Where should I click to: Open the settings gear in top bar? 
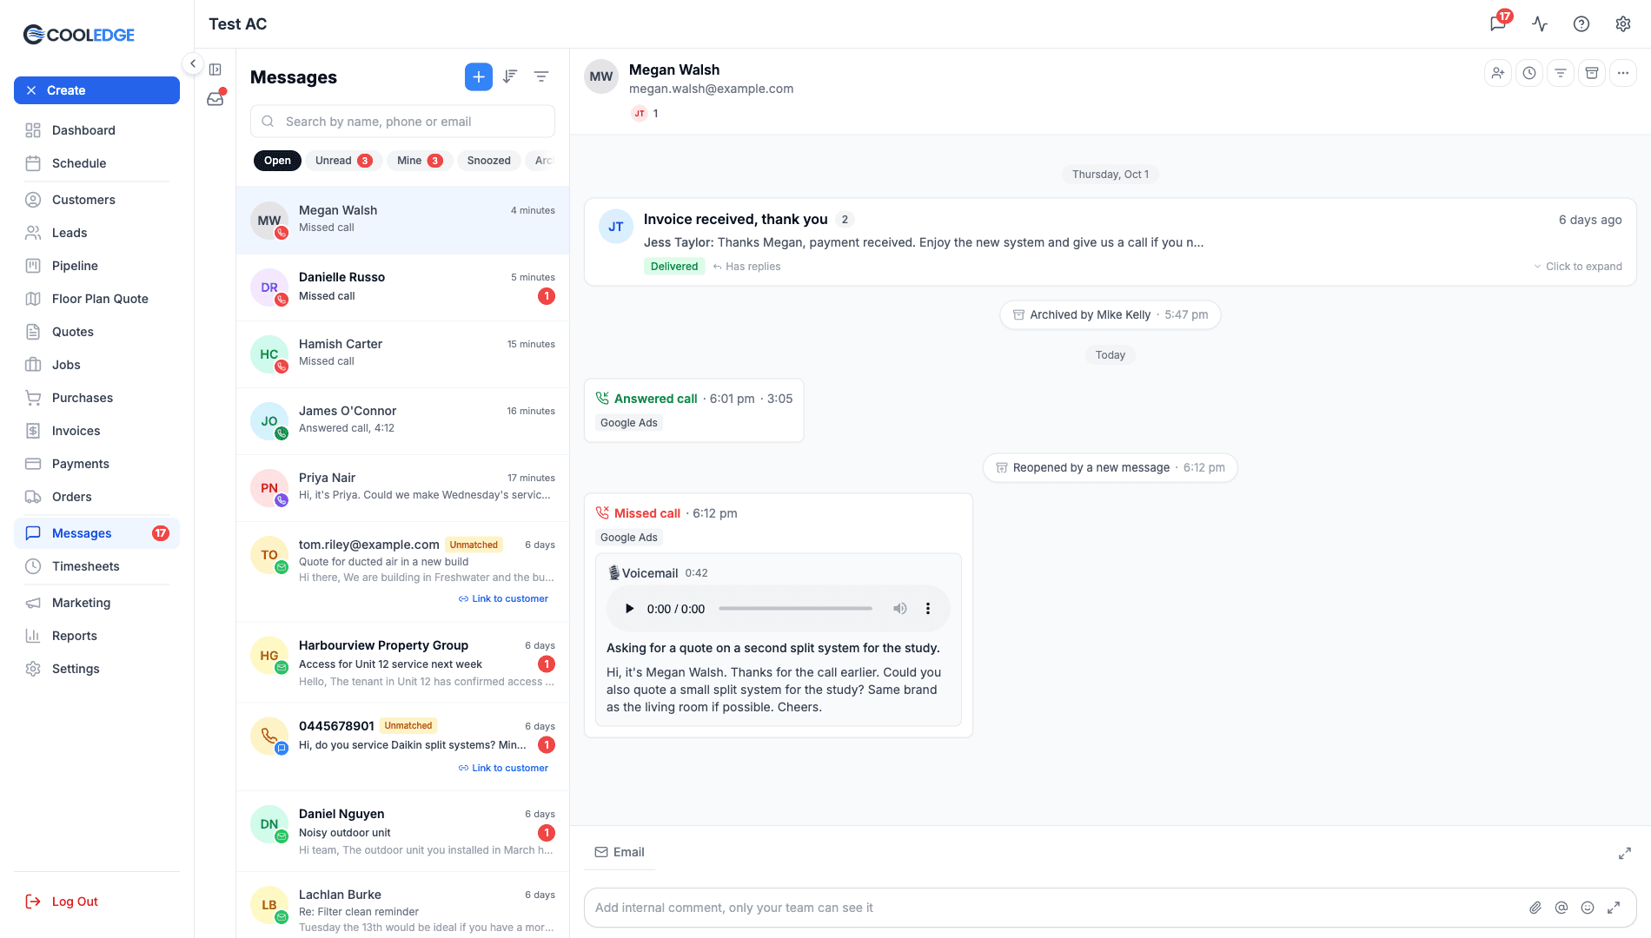[1623, 24]
